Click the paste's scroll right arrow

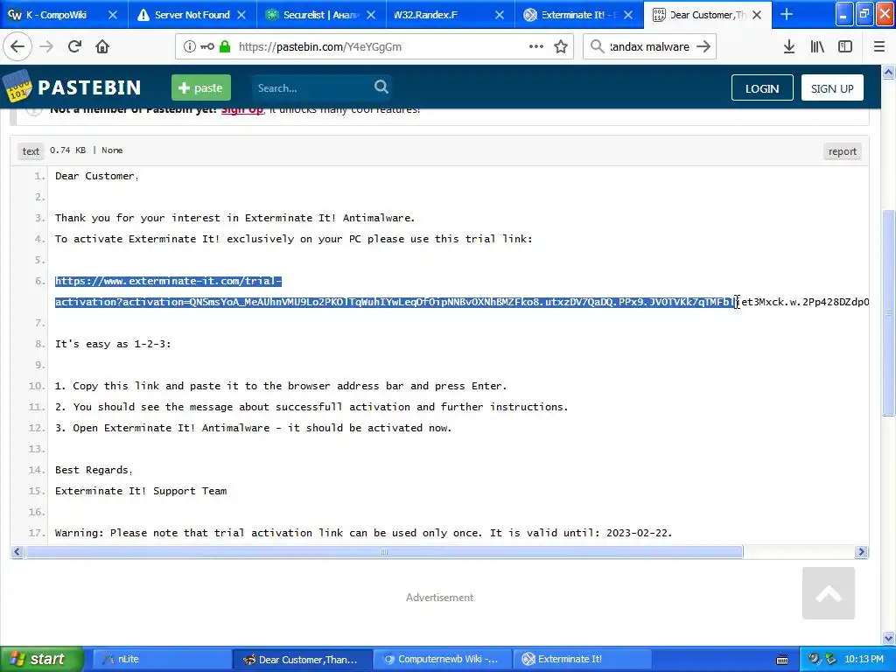tap(861, 551)
